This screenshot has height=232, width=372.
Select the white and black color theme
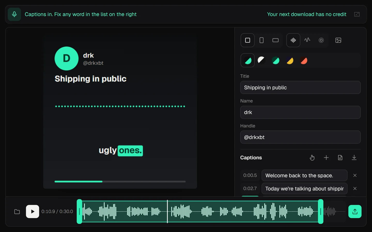tap(261, 60)
